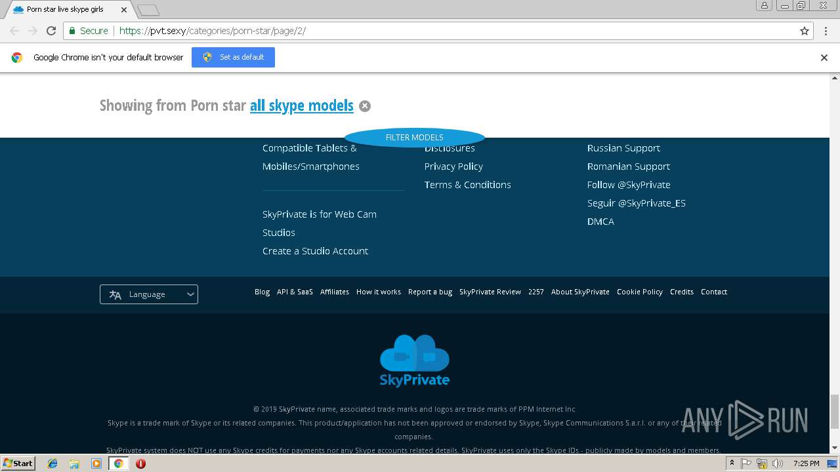Click the volume icon in system tray
840x472 pixels.
778,463
